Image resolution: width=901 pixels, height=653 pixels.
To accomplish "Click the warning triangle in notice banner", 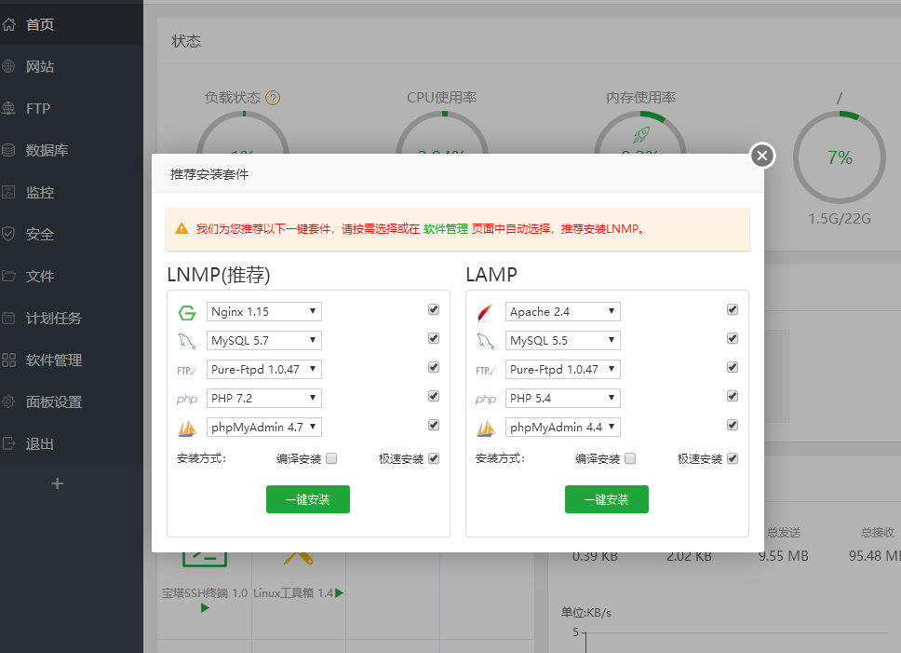I will tap(182, 229).
